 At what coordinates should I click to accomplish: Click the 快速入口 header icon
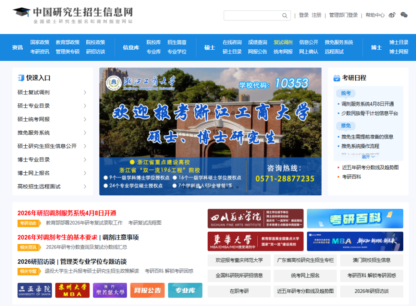click(21, 78)
